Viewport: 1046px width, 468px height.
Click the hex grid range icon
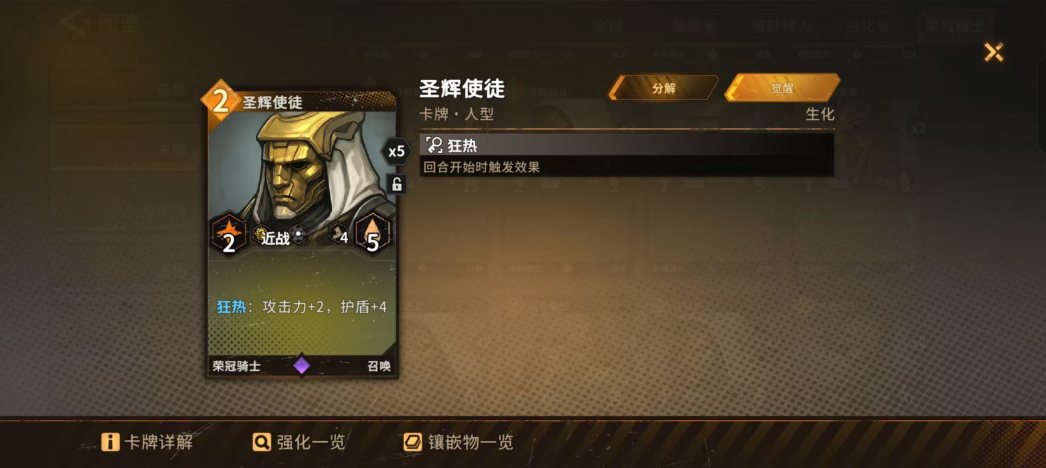(x=298, y=234)
